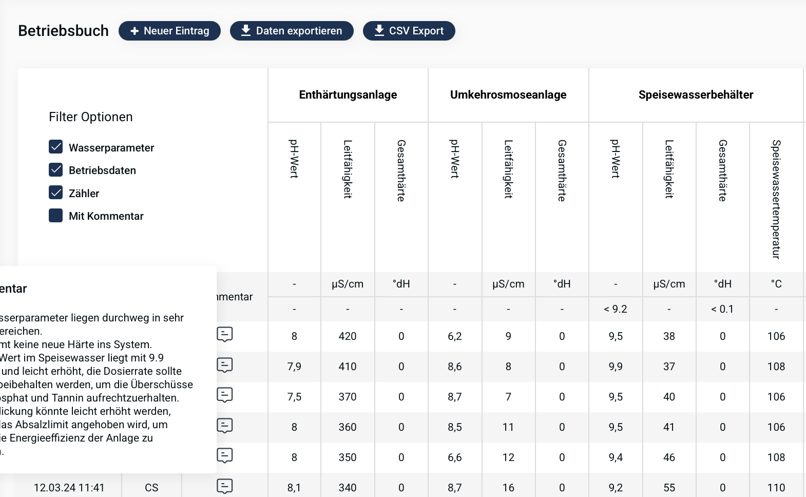Open comment icon in the 410 µS/cm row

click(x=224, y=365)
